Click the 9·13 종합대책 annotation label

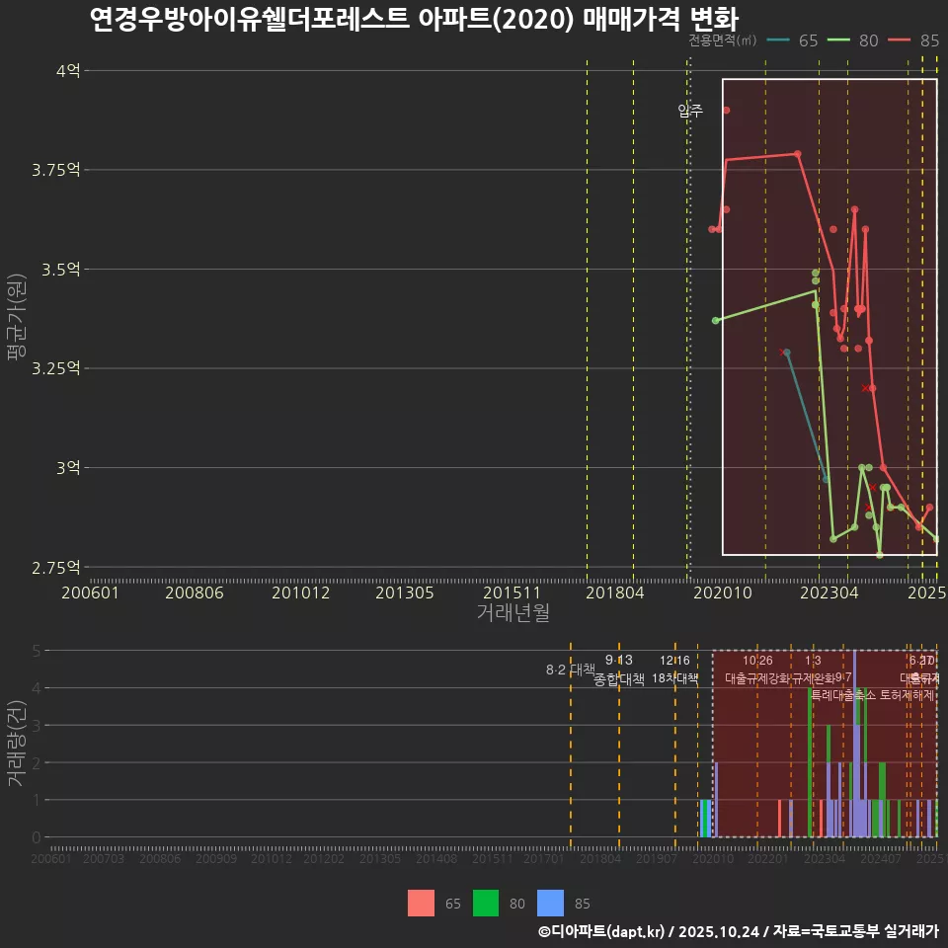point(617,671)
